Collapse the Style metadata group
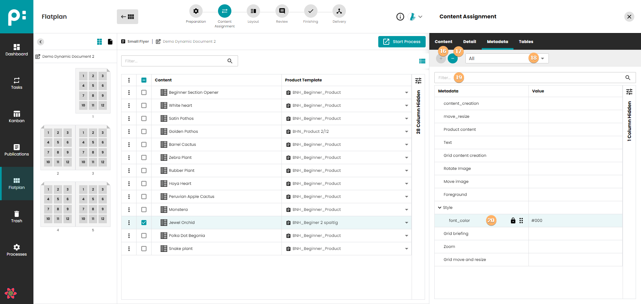The height and width of the screenshot is (304, 641). pyautogui.click(x=440, y=208)
